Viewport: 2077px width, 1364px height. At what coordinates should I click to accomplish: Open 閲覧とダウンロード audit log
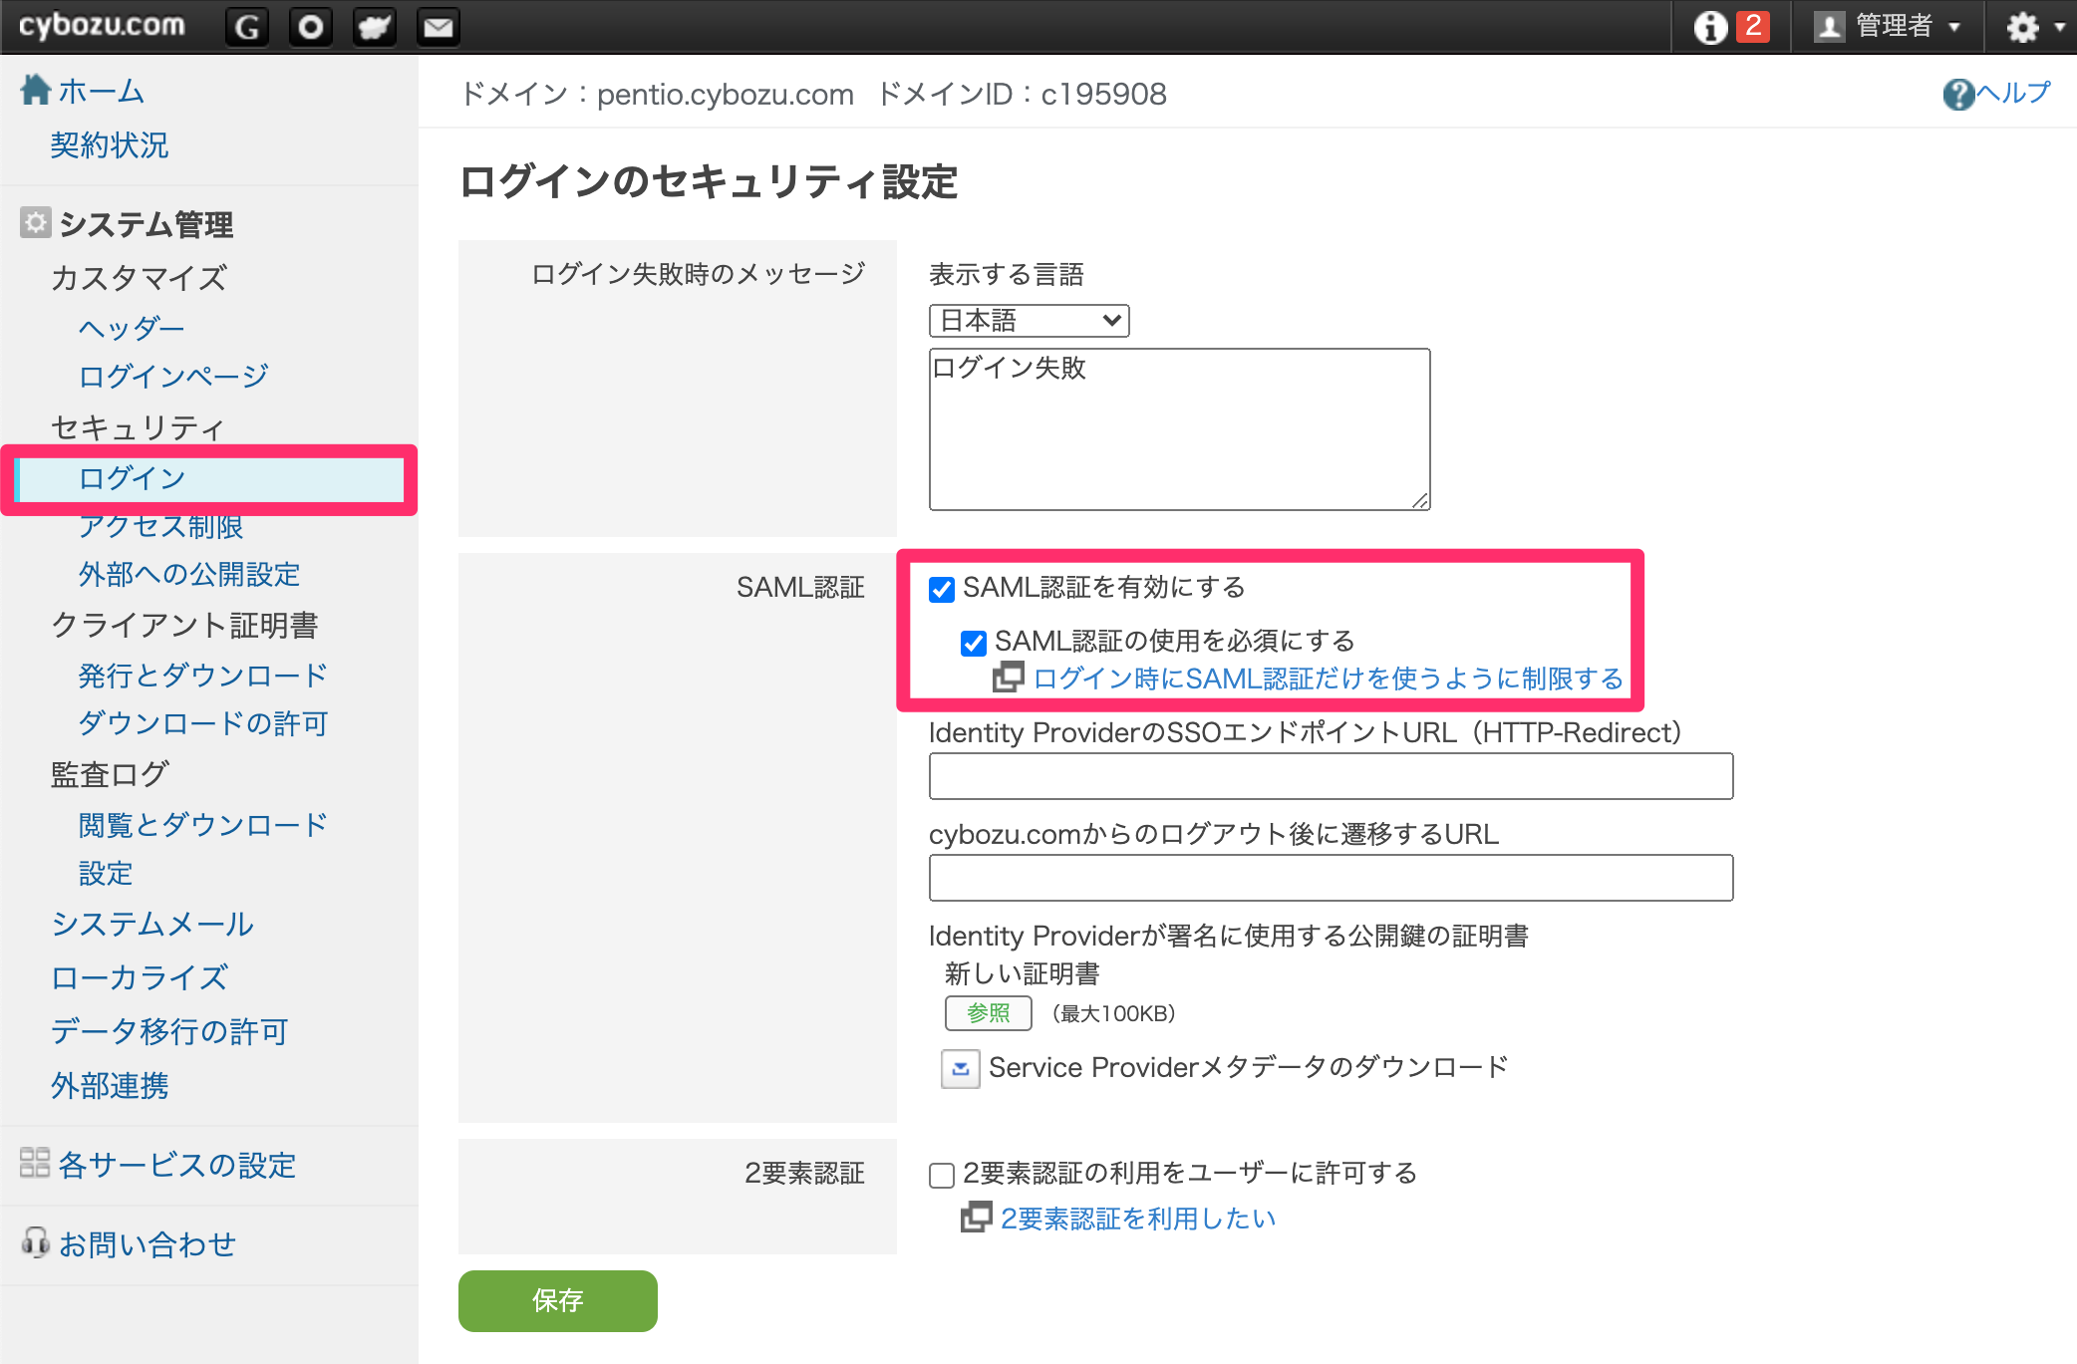tap(203, 824)
